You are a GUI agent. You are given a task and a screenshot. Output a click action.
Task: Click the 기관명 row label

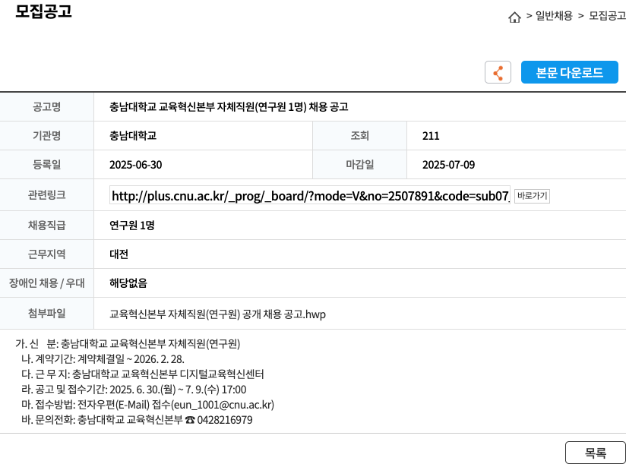(46, 136)
